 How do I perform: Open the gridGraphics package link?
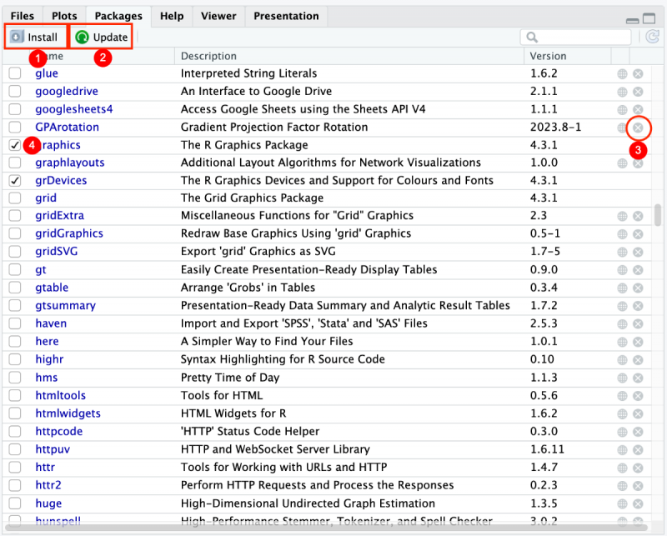tap(69, 233)
